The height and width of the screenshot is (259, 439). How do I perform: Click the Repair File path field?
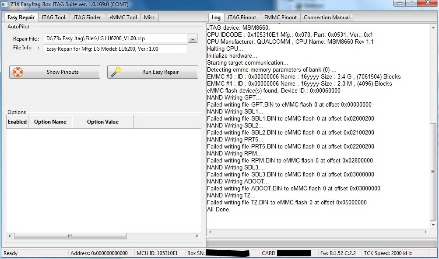(116, 38)
